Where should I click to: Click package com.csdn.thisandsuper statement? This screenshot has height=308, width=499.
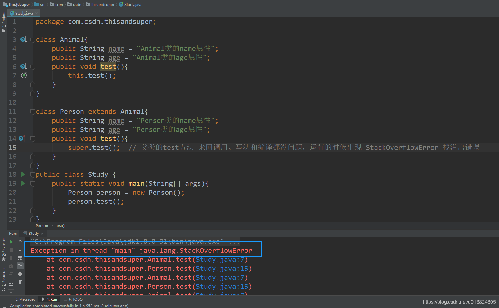point(96,22)
